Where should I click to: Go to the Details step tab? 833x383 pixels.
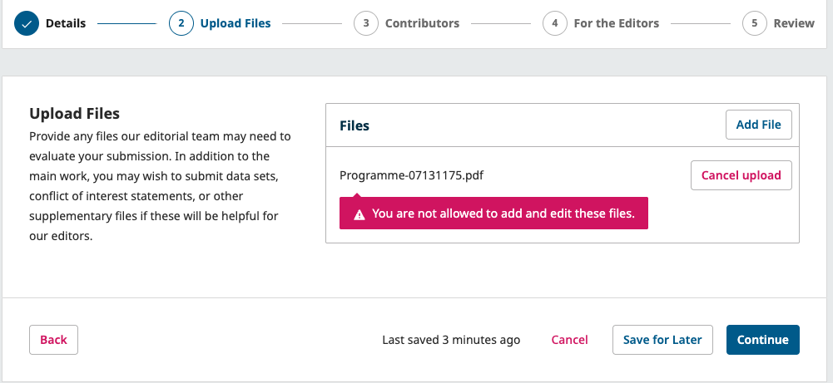tap(65, 23)
